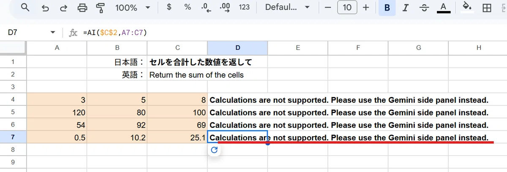Toggle bold formatting
507x172 pixels.
[387, 7]
